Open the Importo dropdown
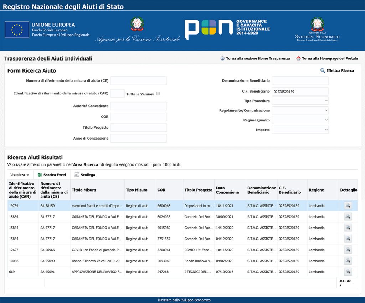Image resolution: width=365 pixels, height=303 pixels. (x=300, y=130)
